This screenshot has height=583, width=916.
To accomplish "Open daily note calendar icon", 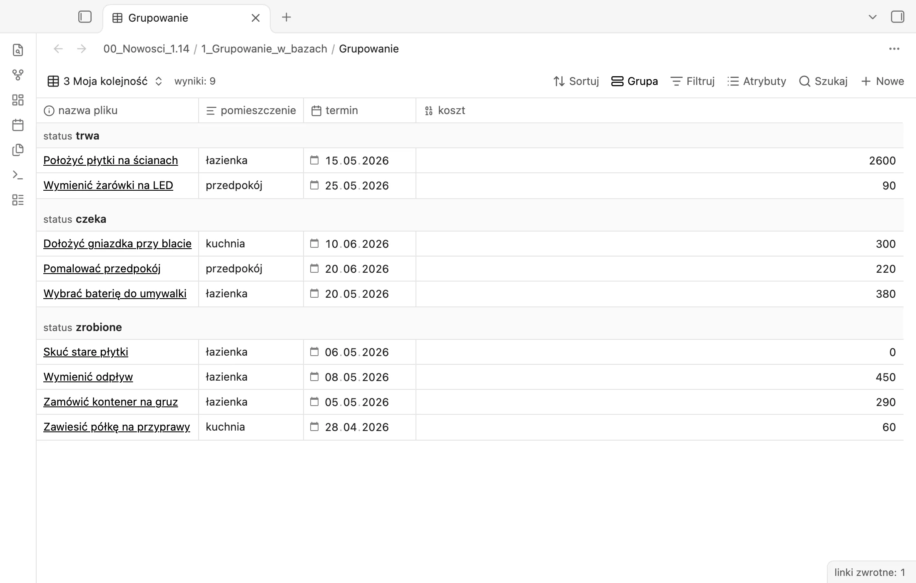I will (x=18, y=125).
